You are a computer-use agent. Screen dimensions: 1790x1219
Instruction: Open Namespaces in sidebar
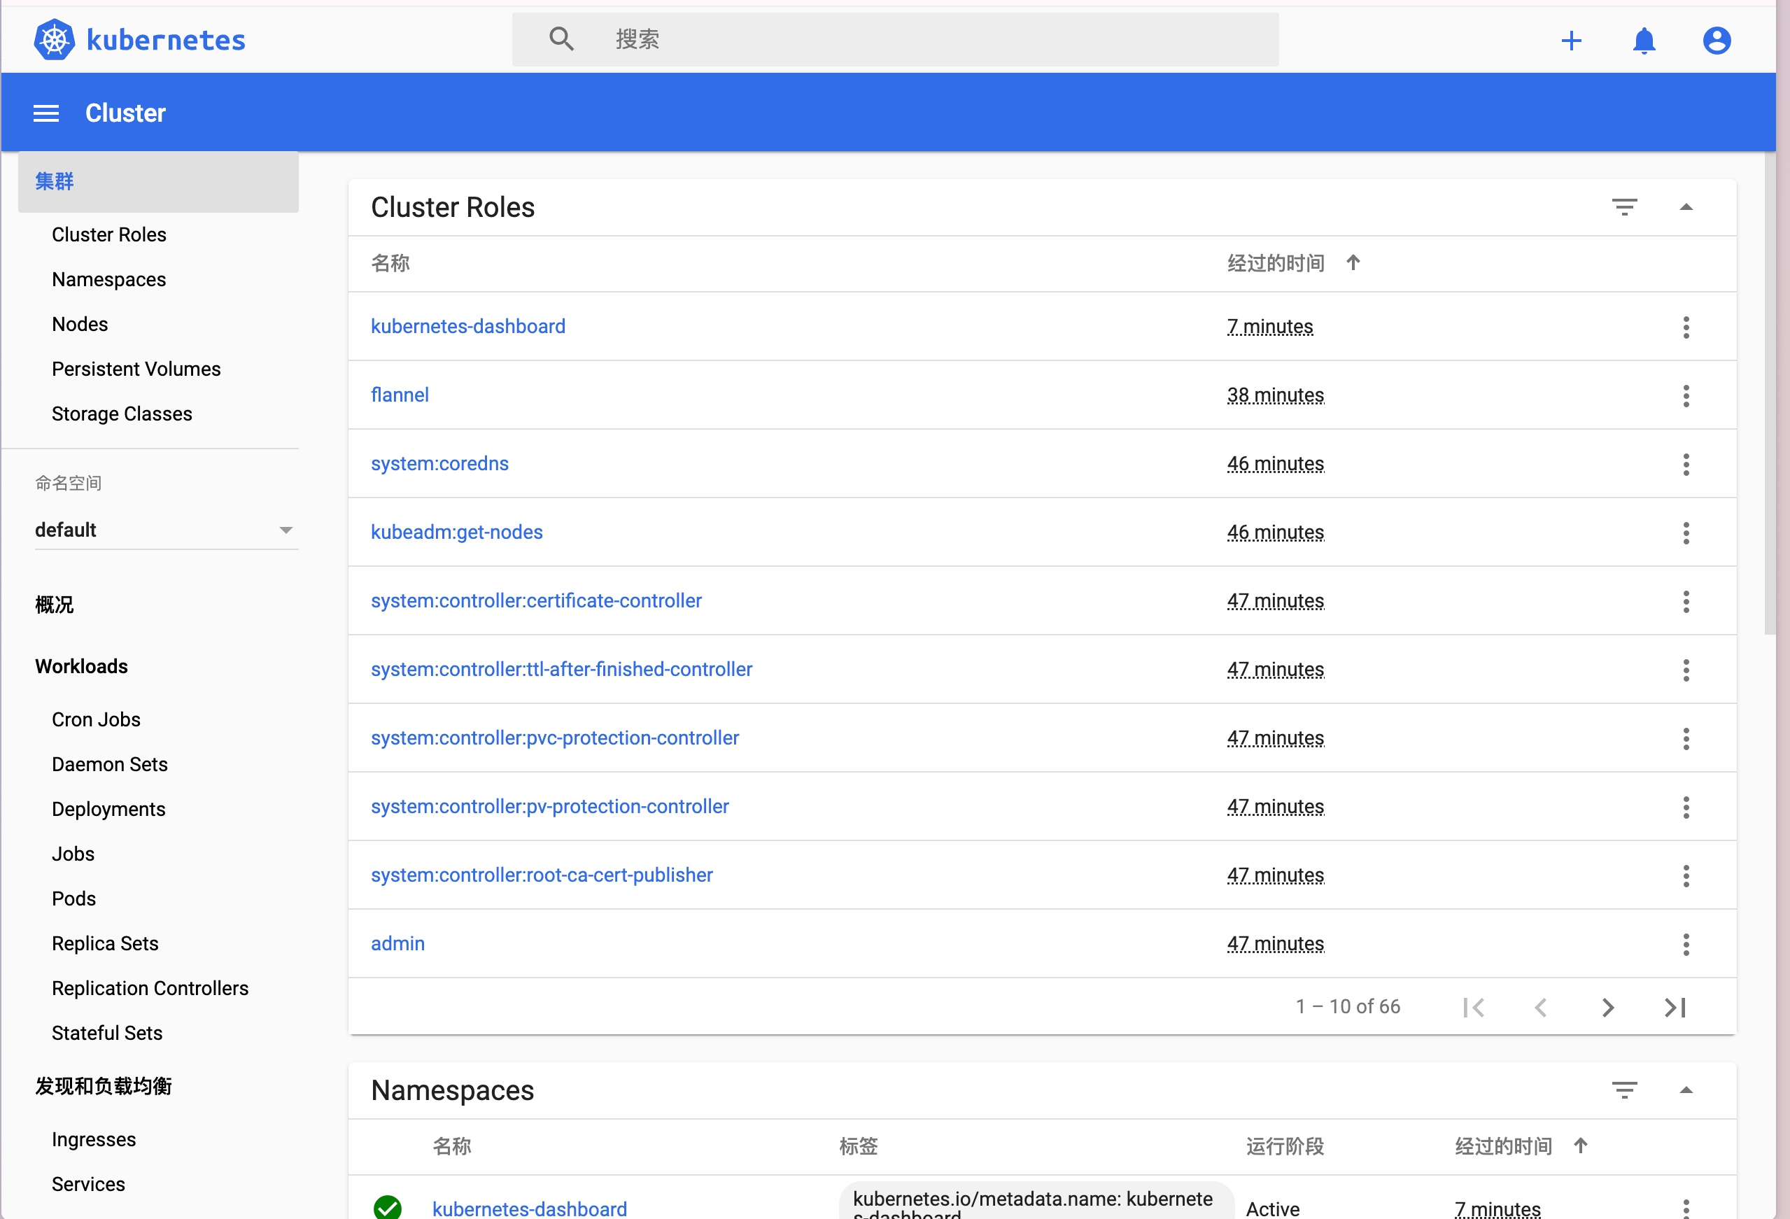108,279
